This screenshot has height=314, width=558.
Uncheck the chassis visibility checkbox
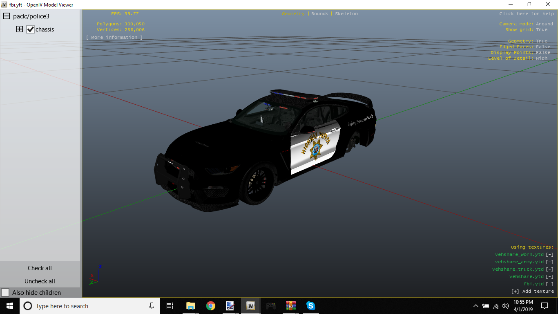30,29
